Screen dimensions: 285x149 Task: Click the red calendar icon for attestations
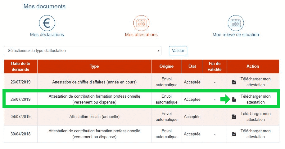(x=141, y=23)
